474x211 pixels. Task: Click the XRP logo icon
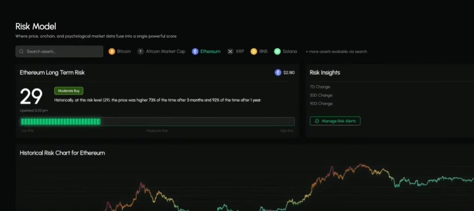[230, 51]
